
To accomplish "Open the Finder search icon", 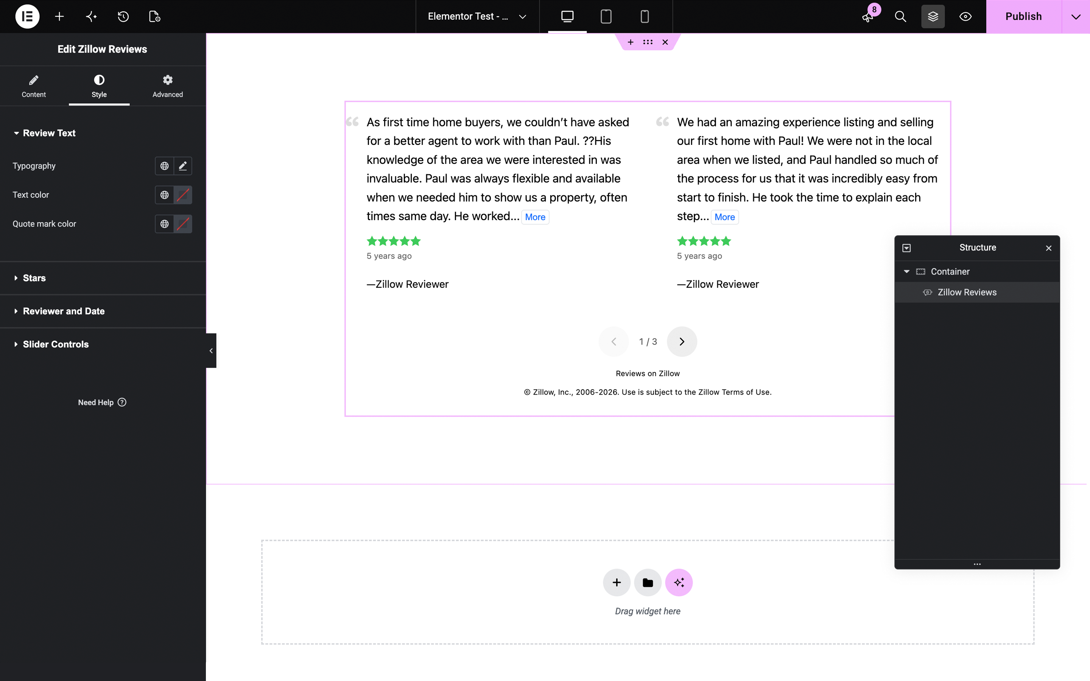I will (x=900, y=17).
